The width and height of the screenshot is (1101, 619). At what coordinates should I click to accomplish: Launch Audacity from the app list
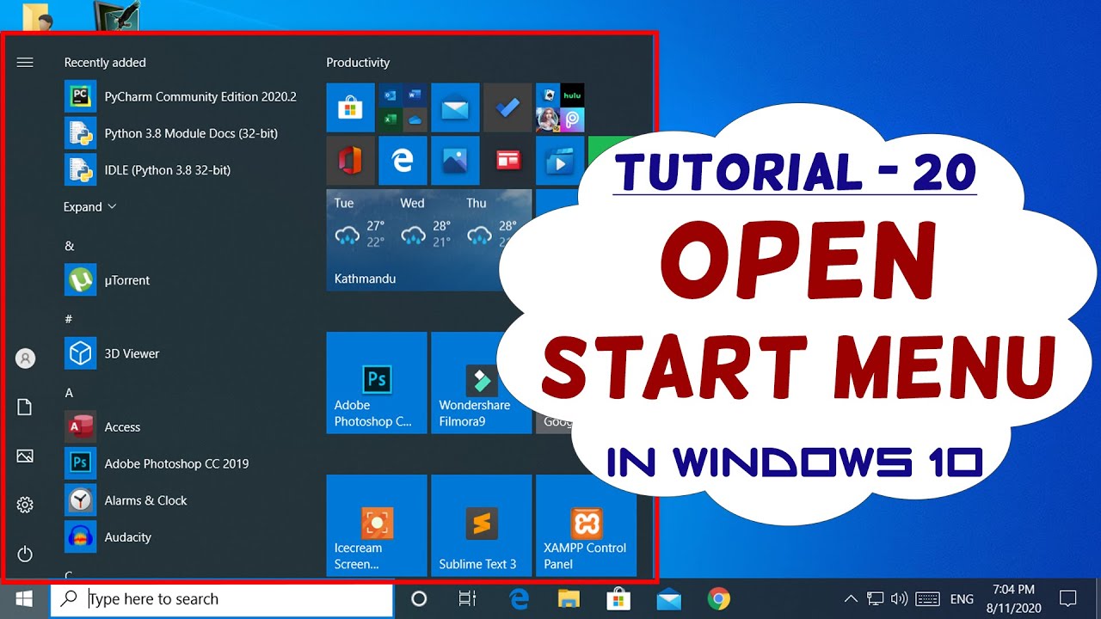pos(108,536)
